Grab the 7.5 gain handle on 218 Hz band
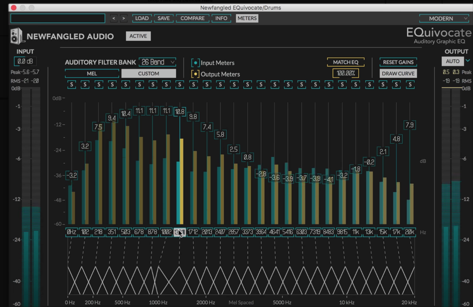Screen dimensions: 473x307 pyautogui.click(x=98, y=127)
